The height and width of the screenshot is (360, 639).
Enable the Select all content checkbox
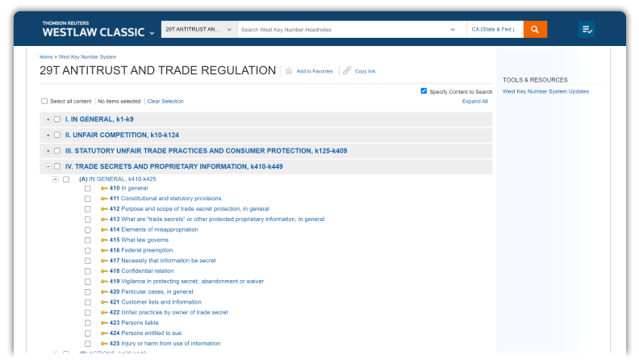[x=44, y=102]
